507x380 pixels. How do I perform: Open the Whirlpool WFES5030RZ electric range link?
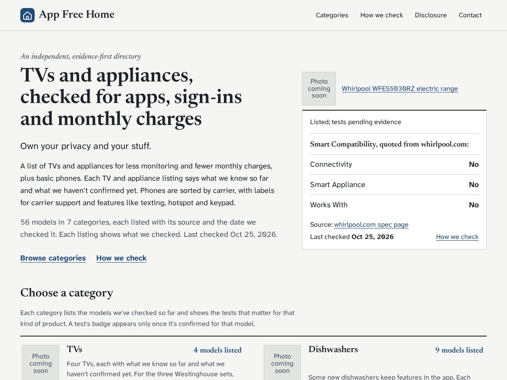[400, 89]
